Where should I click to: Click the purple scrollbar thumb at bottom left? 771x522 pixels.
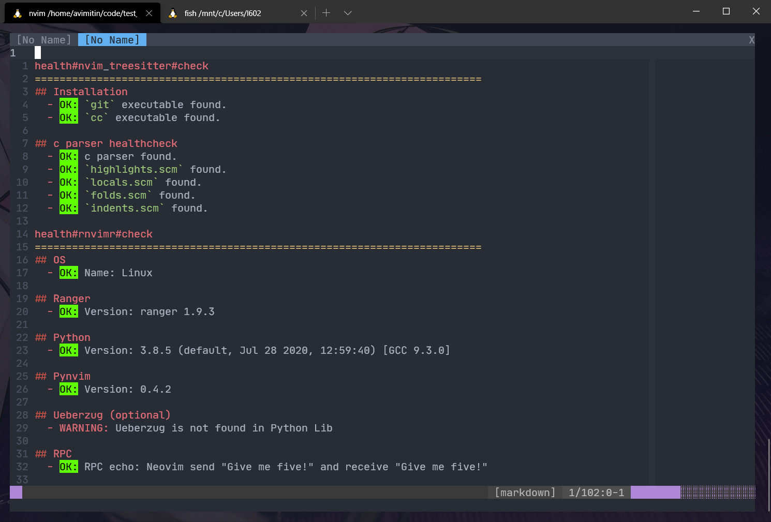[x=15, y=492]
